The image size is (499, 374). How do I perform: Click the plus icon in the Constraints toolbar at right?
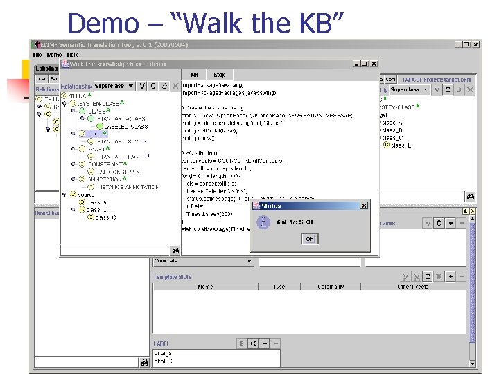(x=450, y=223)
